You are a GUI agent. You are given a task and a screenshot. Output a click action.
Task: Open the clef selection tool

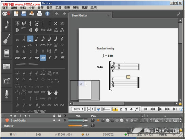click(17, 23)
